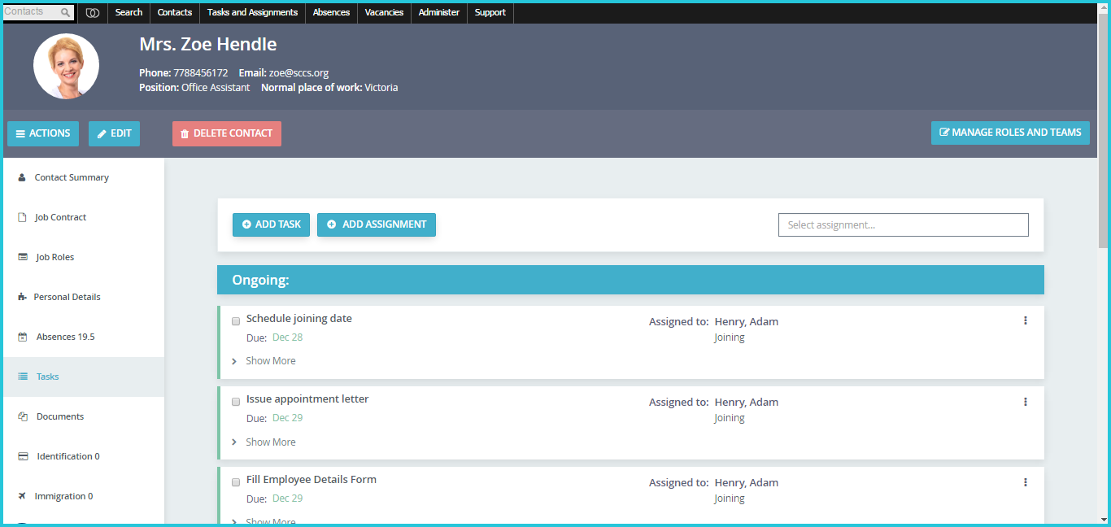Open the Contacts menu
This screenshot has height=527, width=1111.
175,12
